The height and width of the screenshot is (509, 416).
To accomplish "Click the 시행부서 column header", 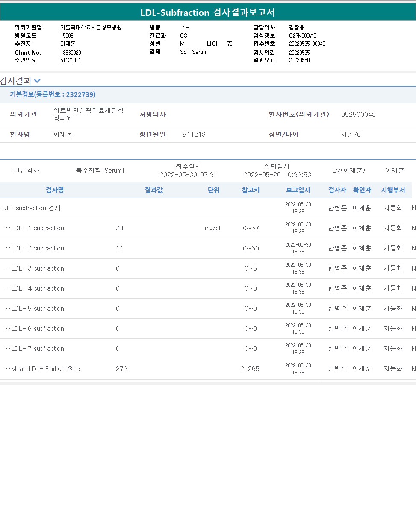I will [x=393, y=190].
